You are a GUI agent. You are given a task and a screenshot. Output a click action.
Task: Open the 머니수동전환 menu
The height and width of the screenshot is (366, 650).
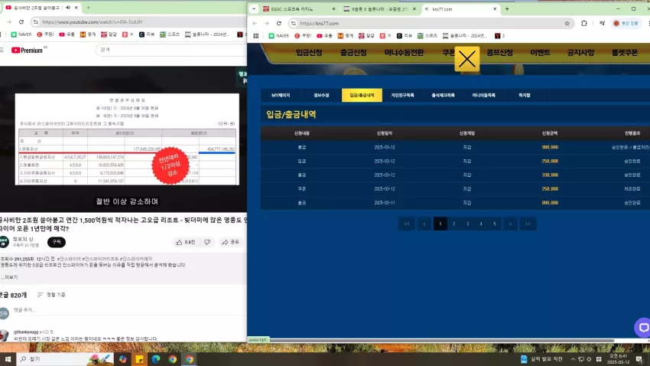point(405,53)
